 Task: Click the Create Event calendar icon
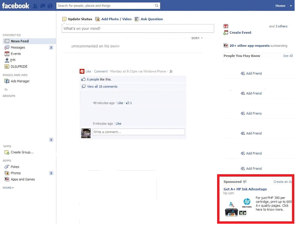coord(226,32)
